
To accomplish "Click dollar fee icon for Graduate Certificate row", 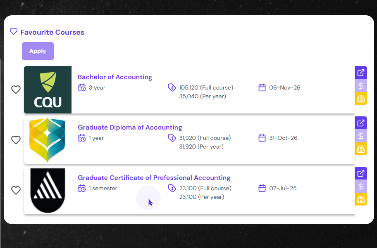I will point(361,186).
